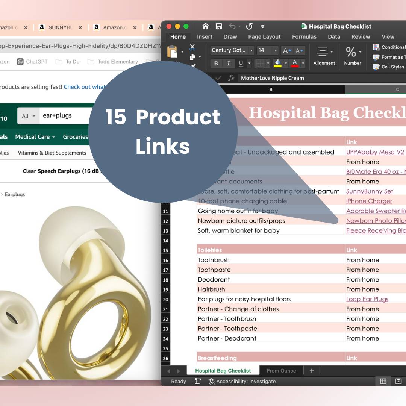Switch to the Page Layout ribbon tab
Image resolution: width=406 pixels, height=406 pixels.
tap(264, 36)
